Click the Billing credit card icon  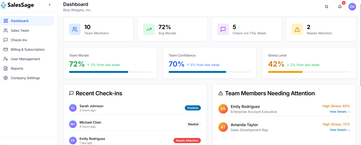pyautogui.click(x=6, y=49)
